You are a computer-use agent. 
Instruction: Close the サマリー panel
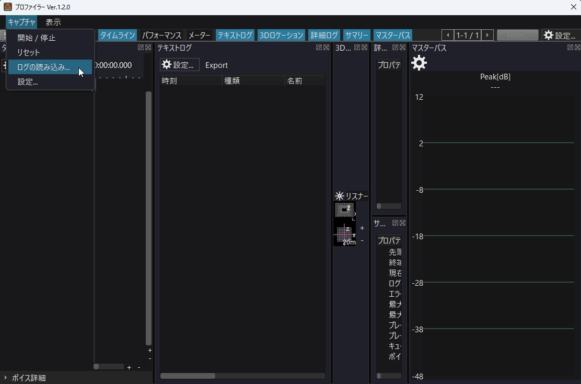coord(403,223)
